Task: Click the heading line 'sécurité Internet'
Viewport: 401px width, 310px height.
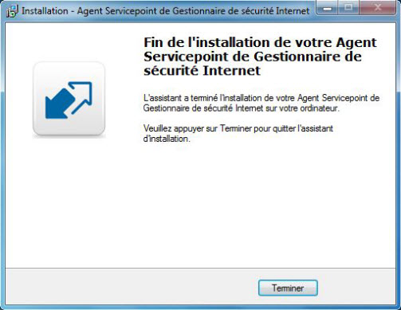Action: tap(202, 71)
